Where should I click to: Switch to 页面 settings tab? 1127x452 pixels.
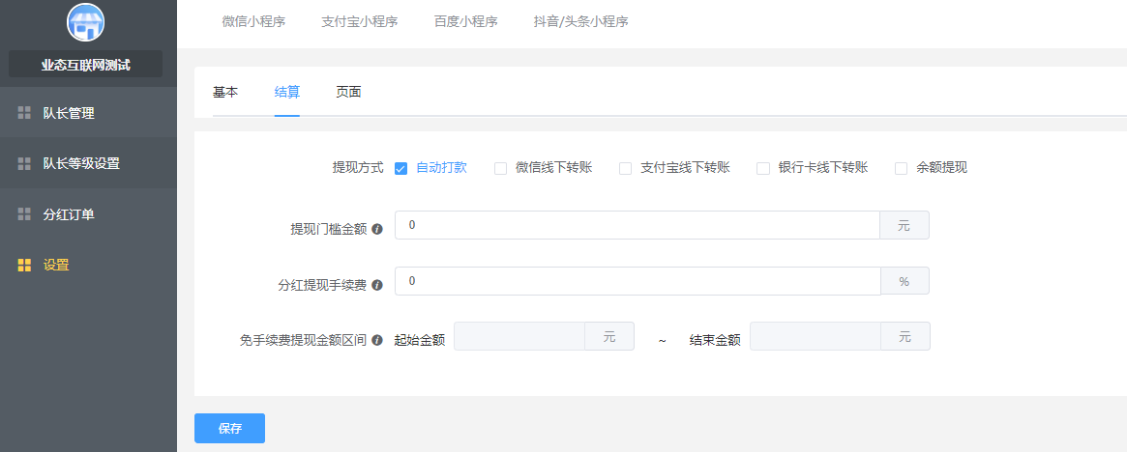point(348,92)
